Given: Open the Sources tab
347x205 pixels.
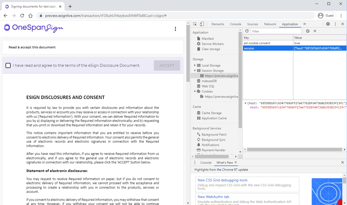Looking at the screenshot, I should (252, 24).
